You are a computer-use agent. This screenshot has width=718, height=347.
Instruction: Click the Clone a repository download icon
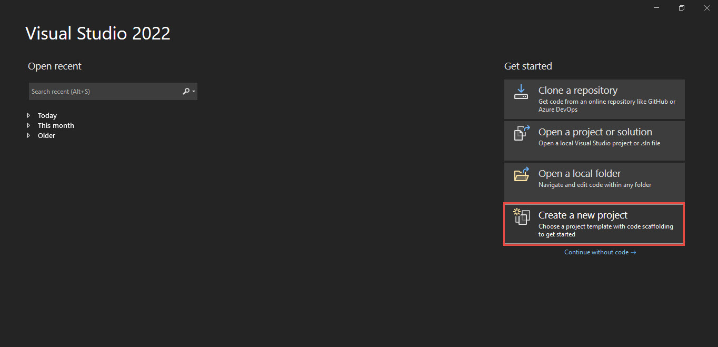coord(521,92)
